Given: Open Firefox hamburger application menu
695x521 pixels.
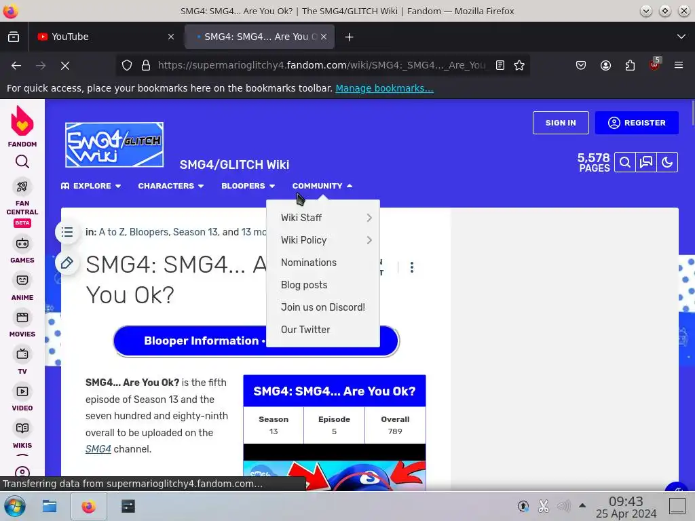Looking at the screenshot, I should tap(679, 66).
